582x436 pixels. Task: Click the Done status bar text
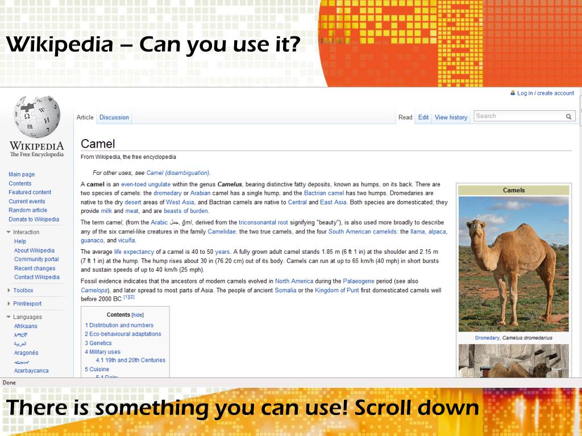(9, 383)
